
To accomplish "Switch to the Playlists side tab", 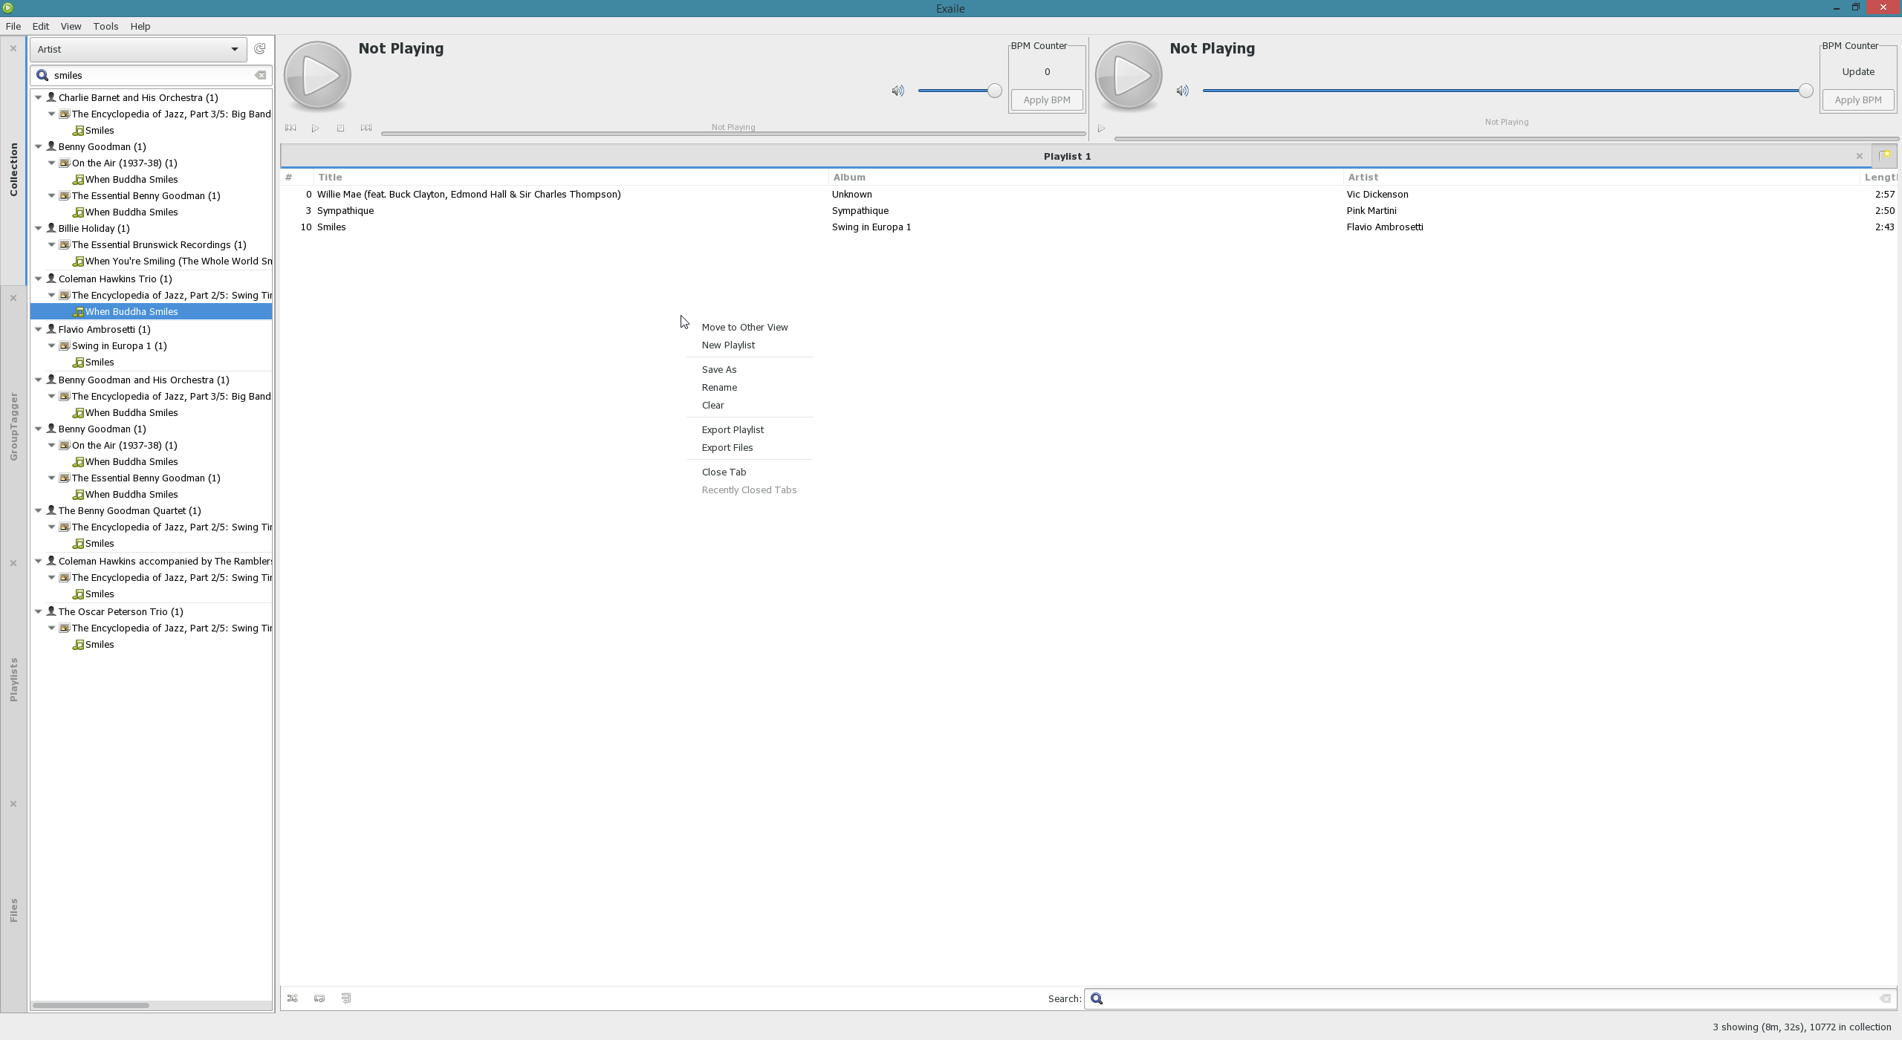I will [13, 679].
